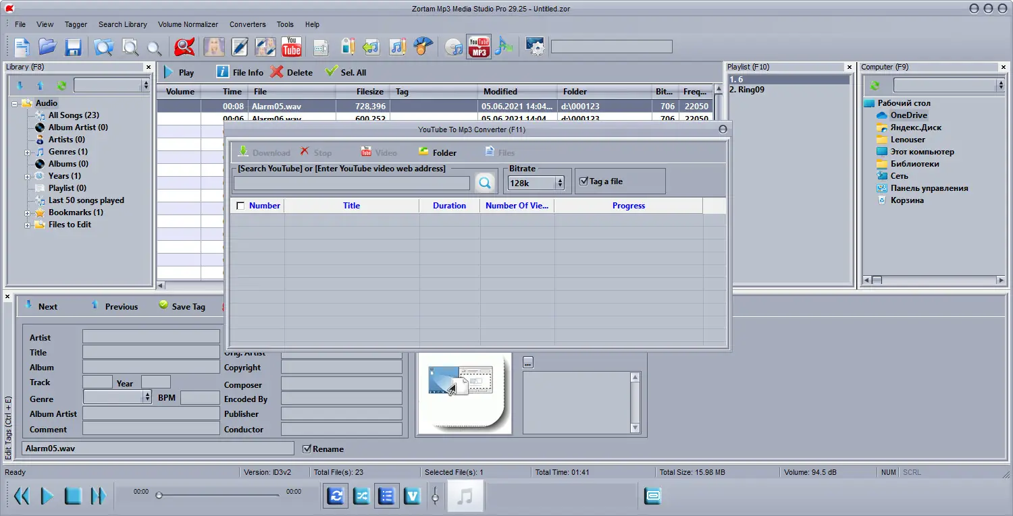The height and width of the screenshot is (516, 1013).
Task: Click the red YouTube icon in main toolbar
Action: [292, 47]
